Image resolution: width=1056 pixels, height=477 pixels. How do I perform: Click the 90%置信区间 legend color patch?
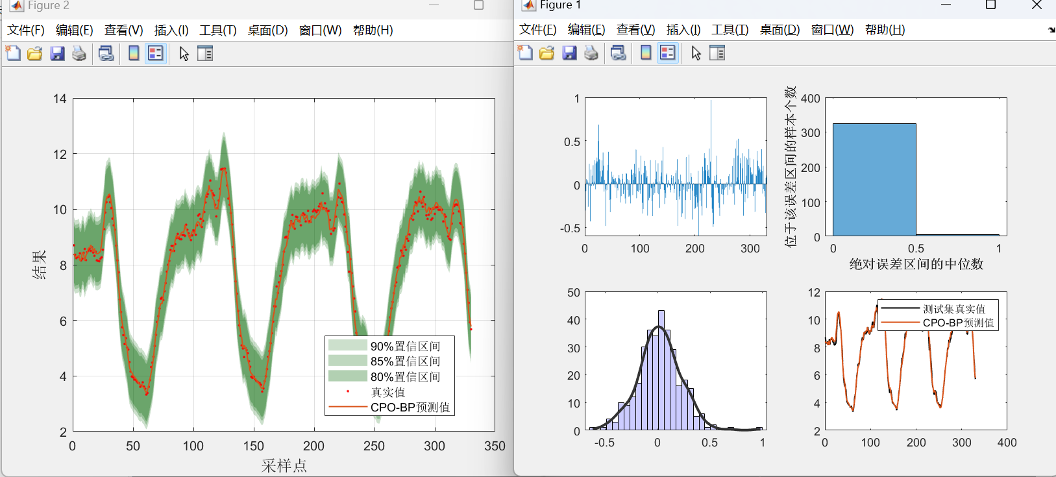(x=348, y=345)
